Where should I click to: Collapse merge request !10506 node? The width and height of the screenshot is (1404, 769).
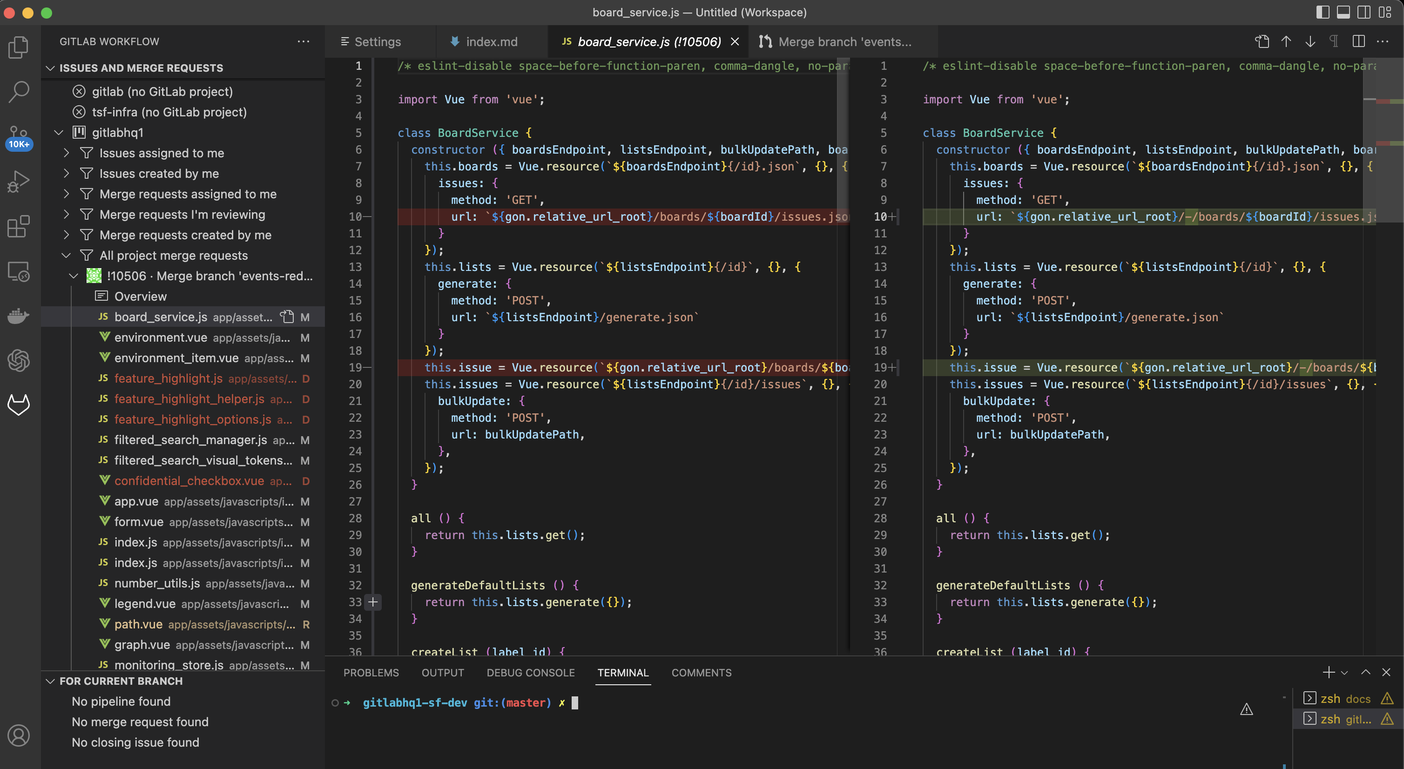74,276
